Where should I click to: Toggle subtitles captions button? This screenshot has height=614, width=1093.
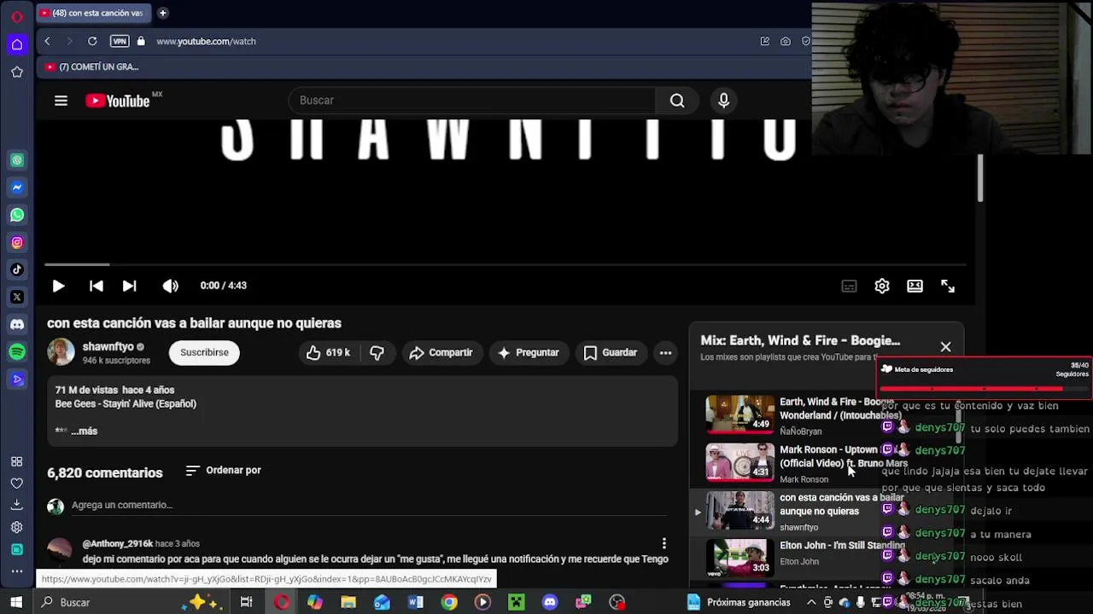click(x=849, y=287)
